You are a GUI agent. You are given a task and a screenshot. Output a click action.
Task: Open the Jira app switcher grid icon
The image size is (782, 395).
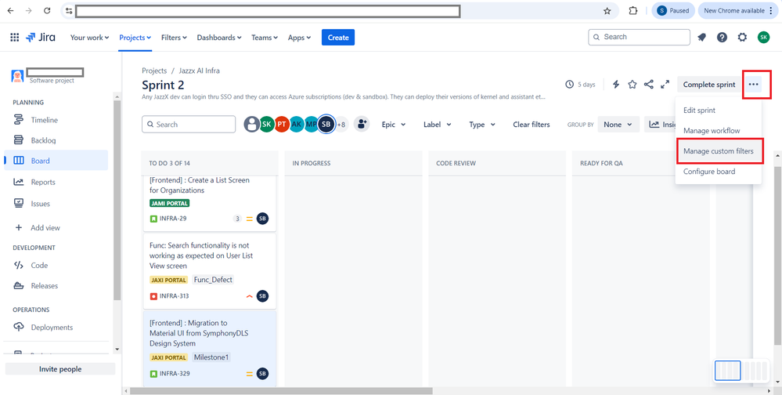coord(14,38)
